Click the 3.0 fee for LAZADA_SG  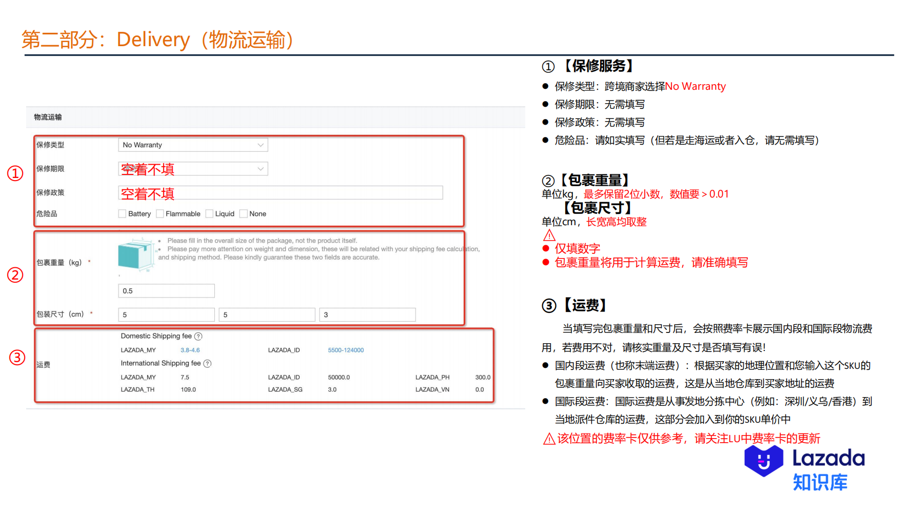(332, 390)
